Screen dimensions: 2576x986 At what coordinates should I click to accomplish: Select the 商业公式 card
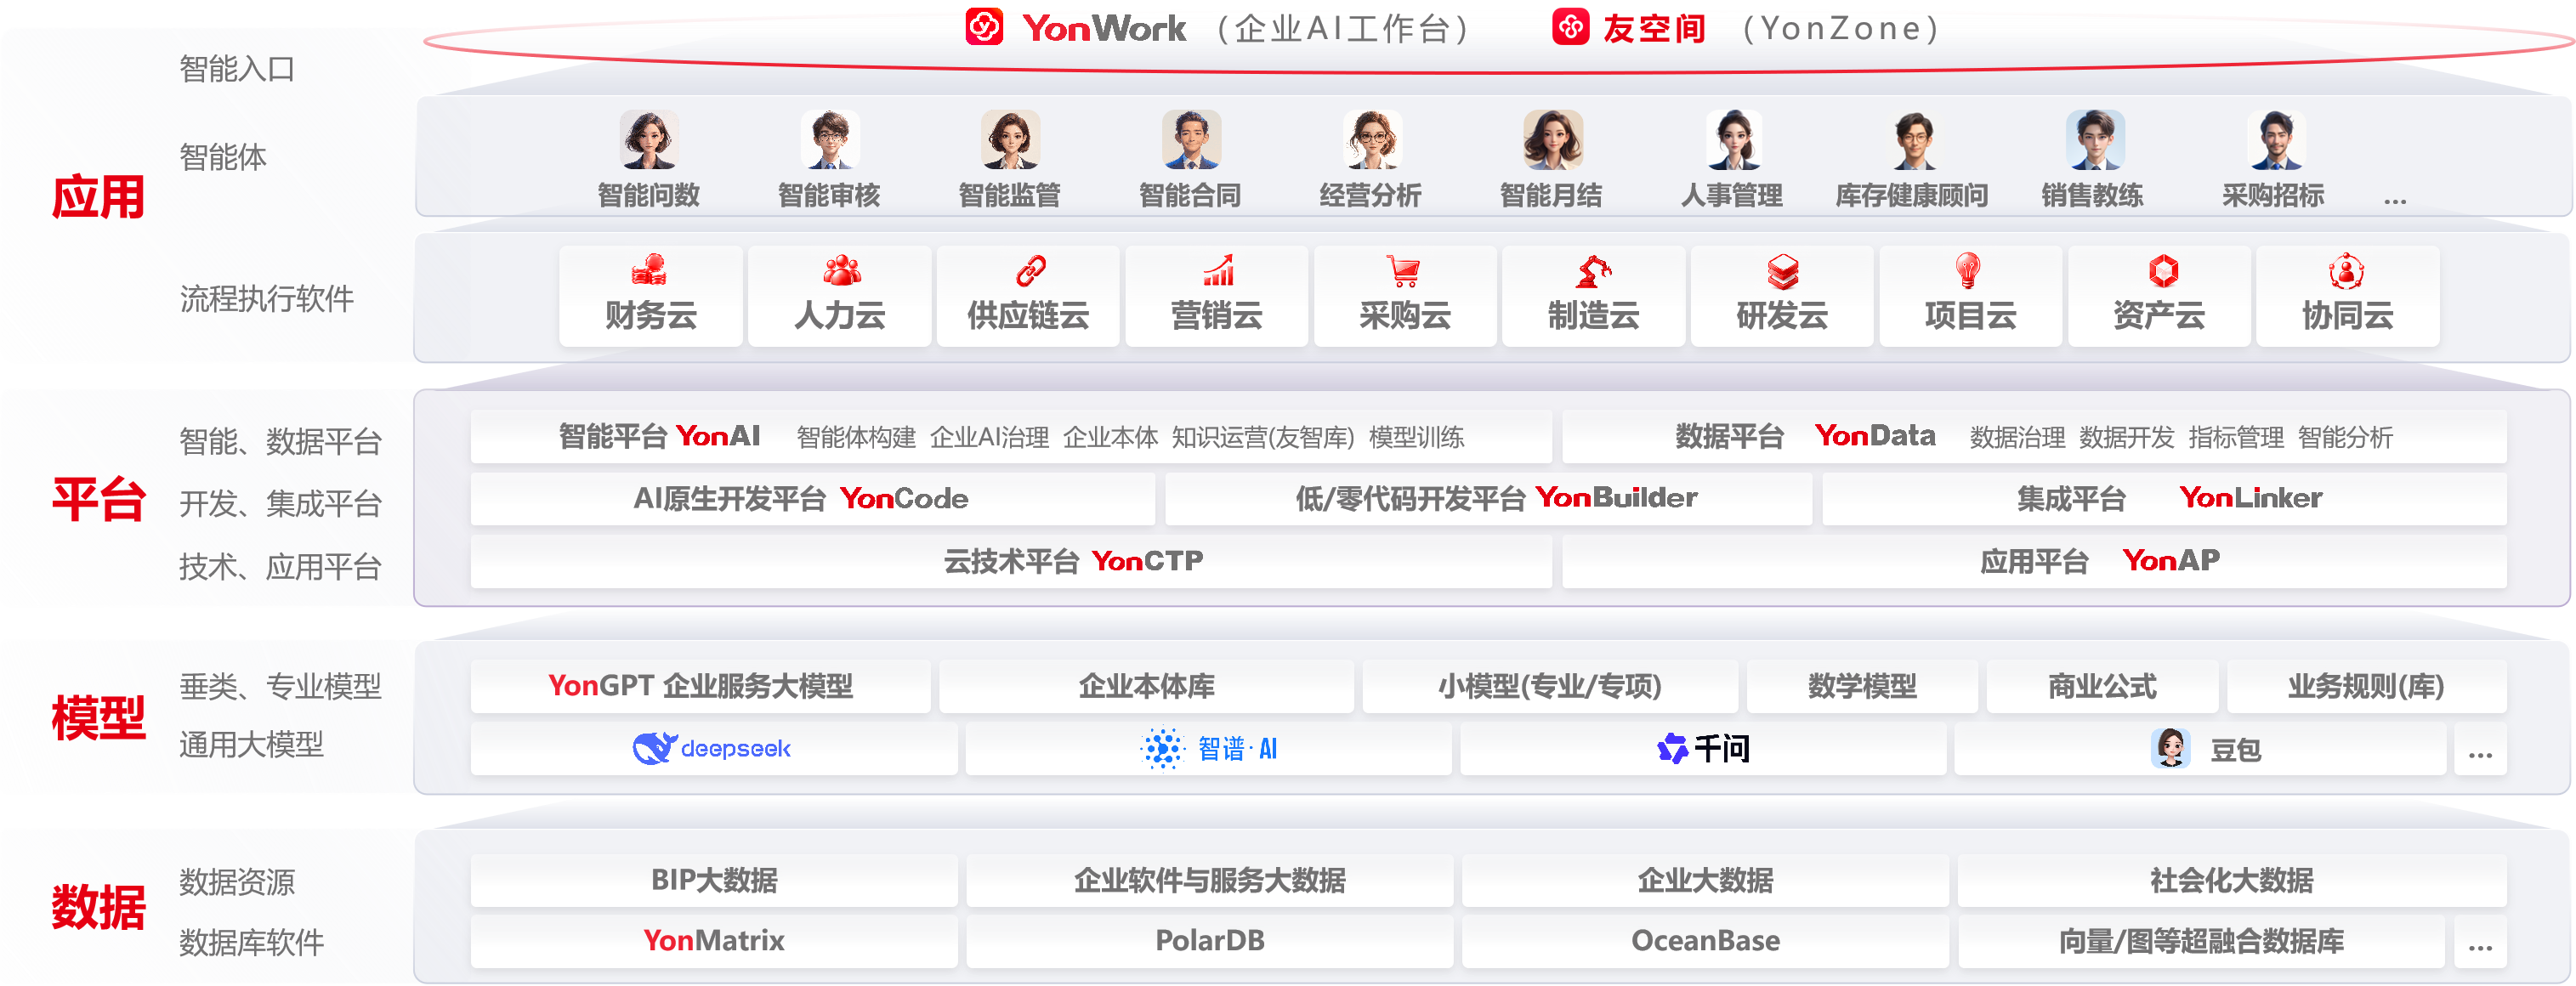tap(2102, 686)
